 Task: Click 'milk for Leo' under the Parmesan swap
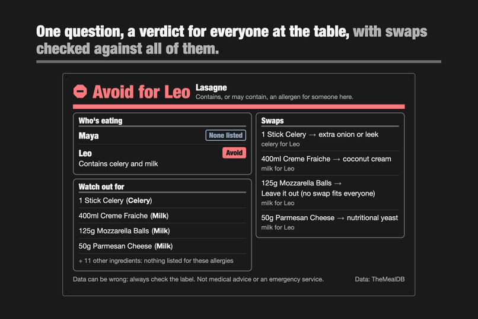(278, 228)
